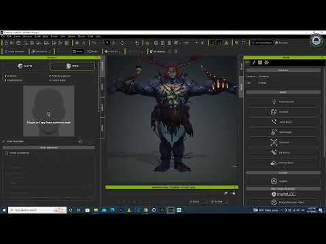Click the round profile badge top right
This screenshot has height=244, width=326.
[316, 41]
